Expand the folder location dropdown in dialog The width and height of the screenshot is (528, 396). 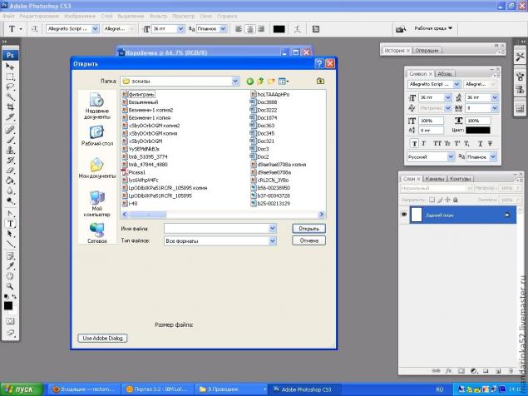[235, 82]
